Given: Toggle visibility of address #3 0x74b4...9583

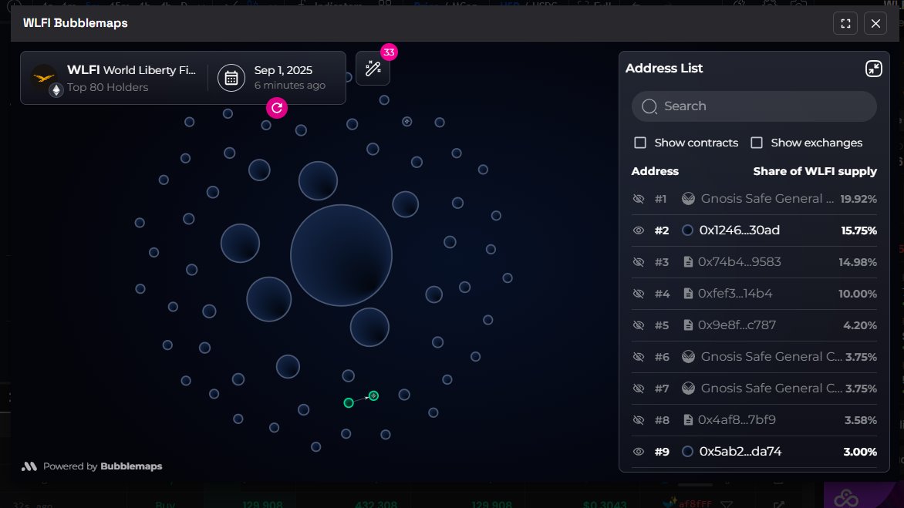Looking at the screenshot, I should [x=638, y=262].
